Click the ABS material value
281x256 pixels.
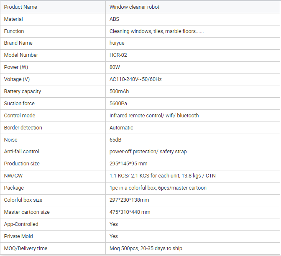(115, 19)
